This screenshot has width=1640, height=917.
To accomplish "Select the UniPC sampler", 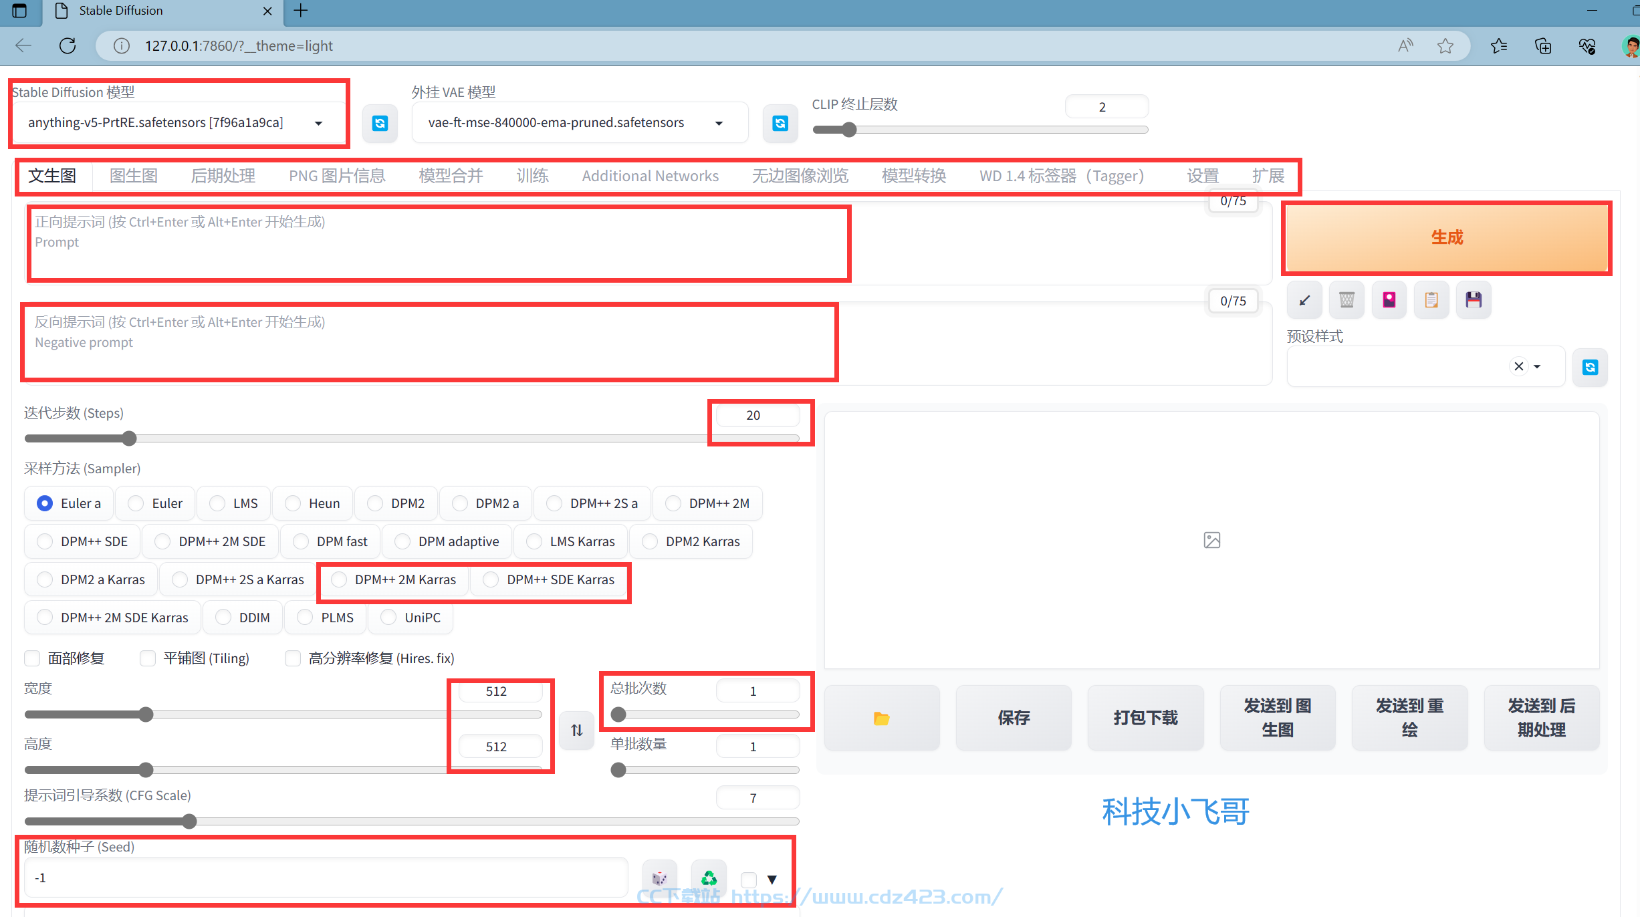I will coord(410,618).
